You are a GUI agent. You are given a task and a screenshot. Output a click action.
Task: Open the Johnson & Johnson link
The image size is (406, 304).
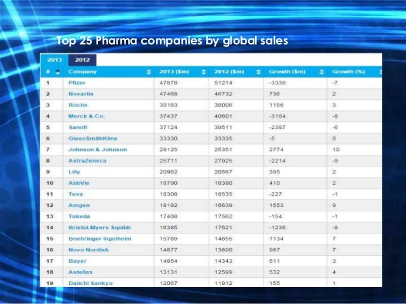pos(98,150)
